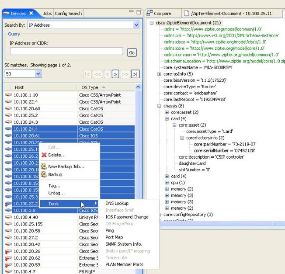
Task: Choose Delete... from context menu
Action: (70, 155)
